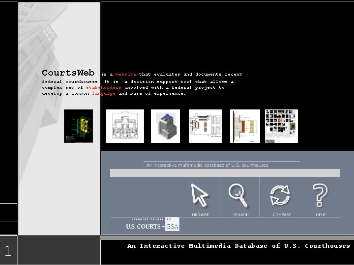354x265 pixels.
Task: Click the slide number 1 box
Action: (x=8, y=250)
